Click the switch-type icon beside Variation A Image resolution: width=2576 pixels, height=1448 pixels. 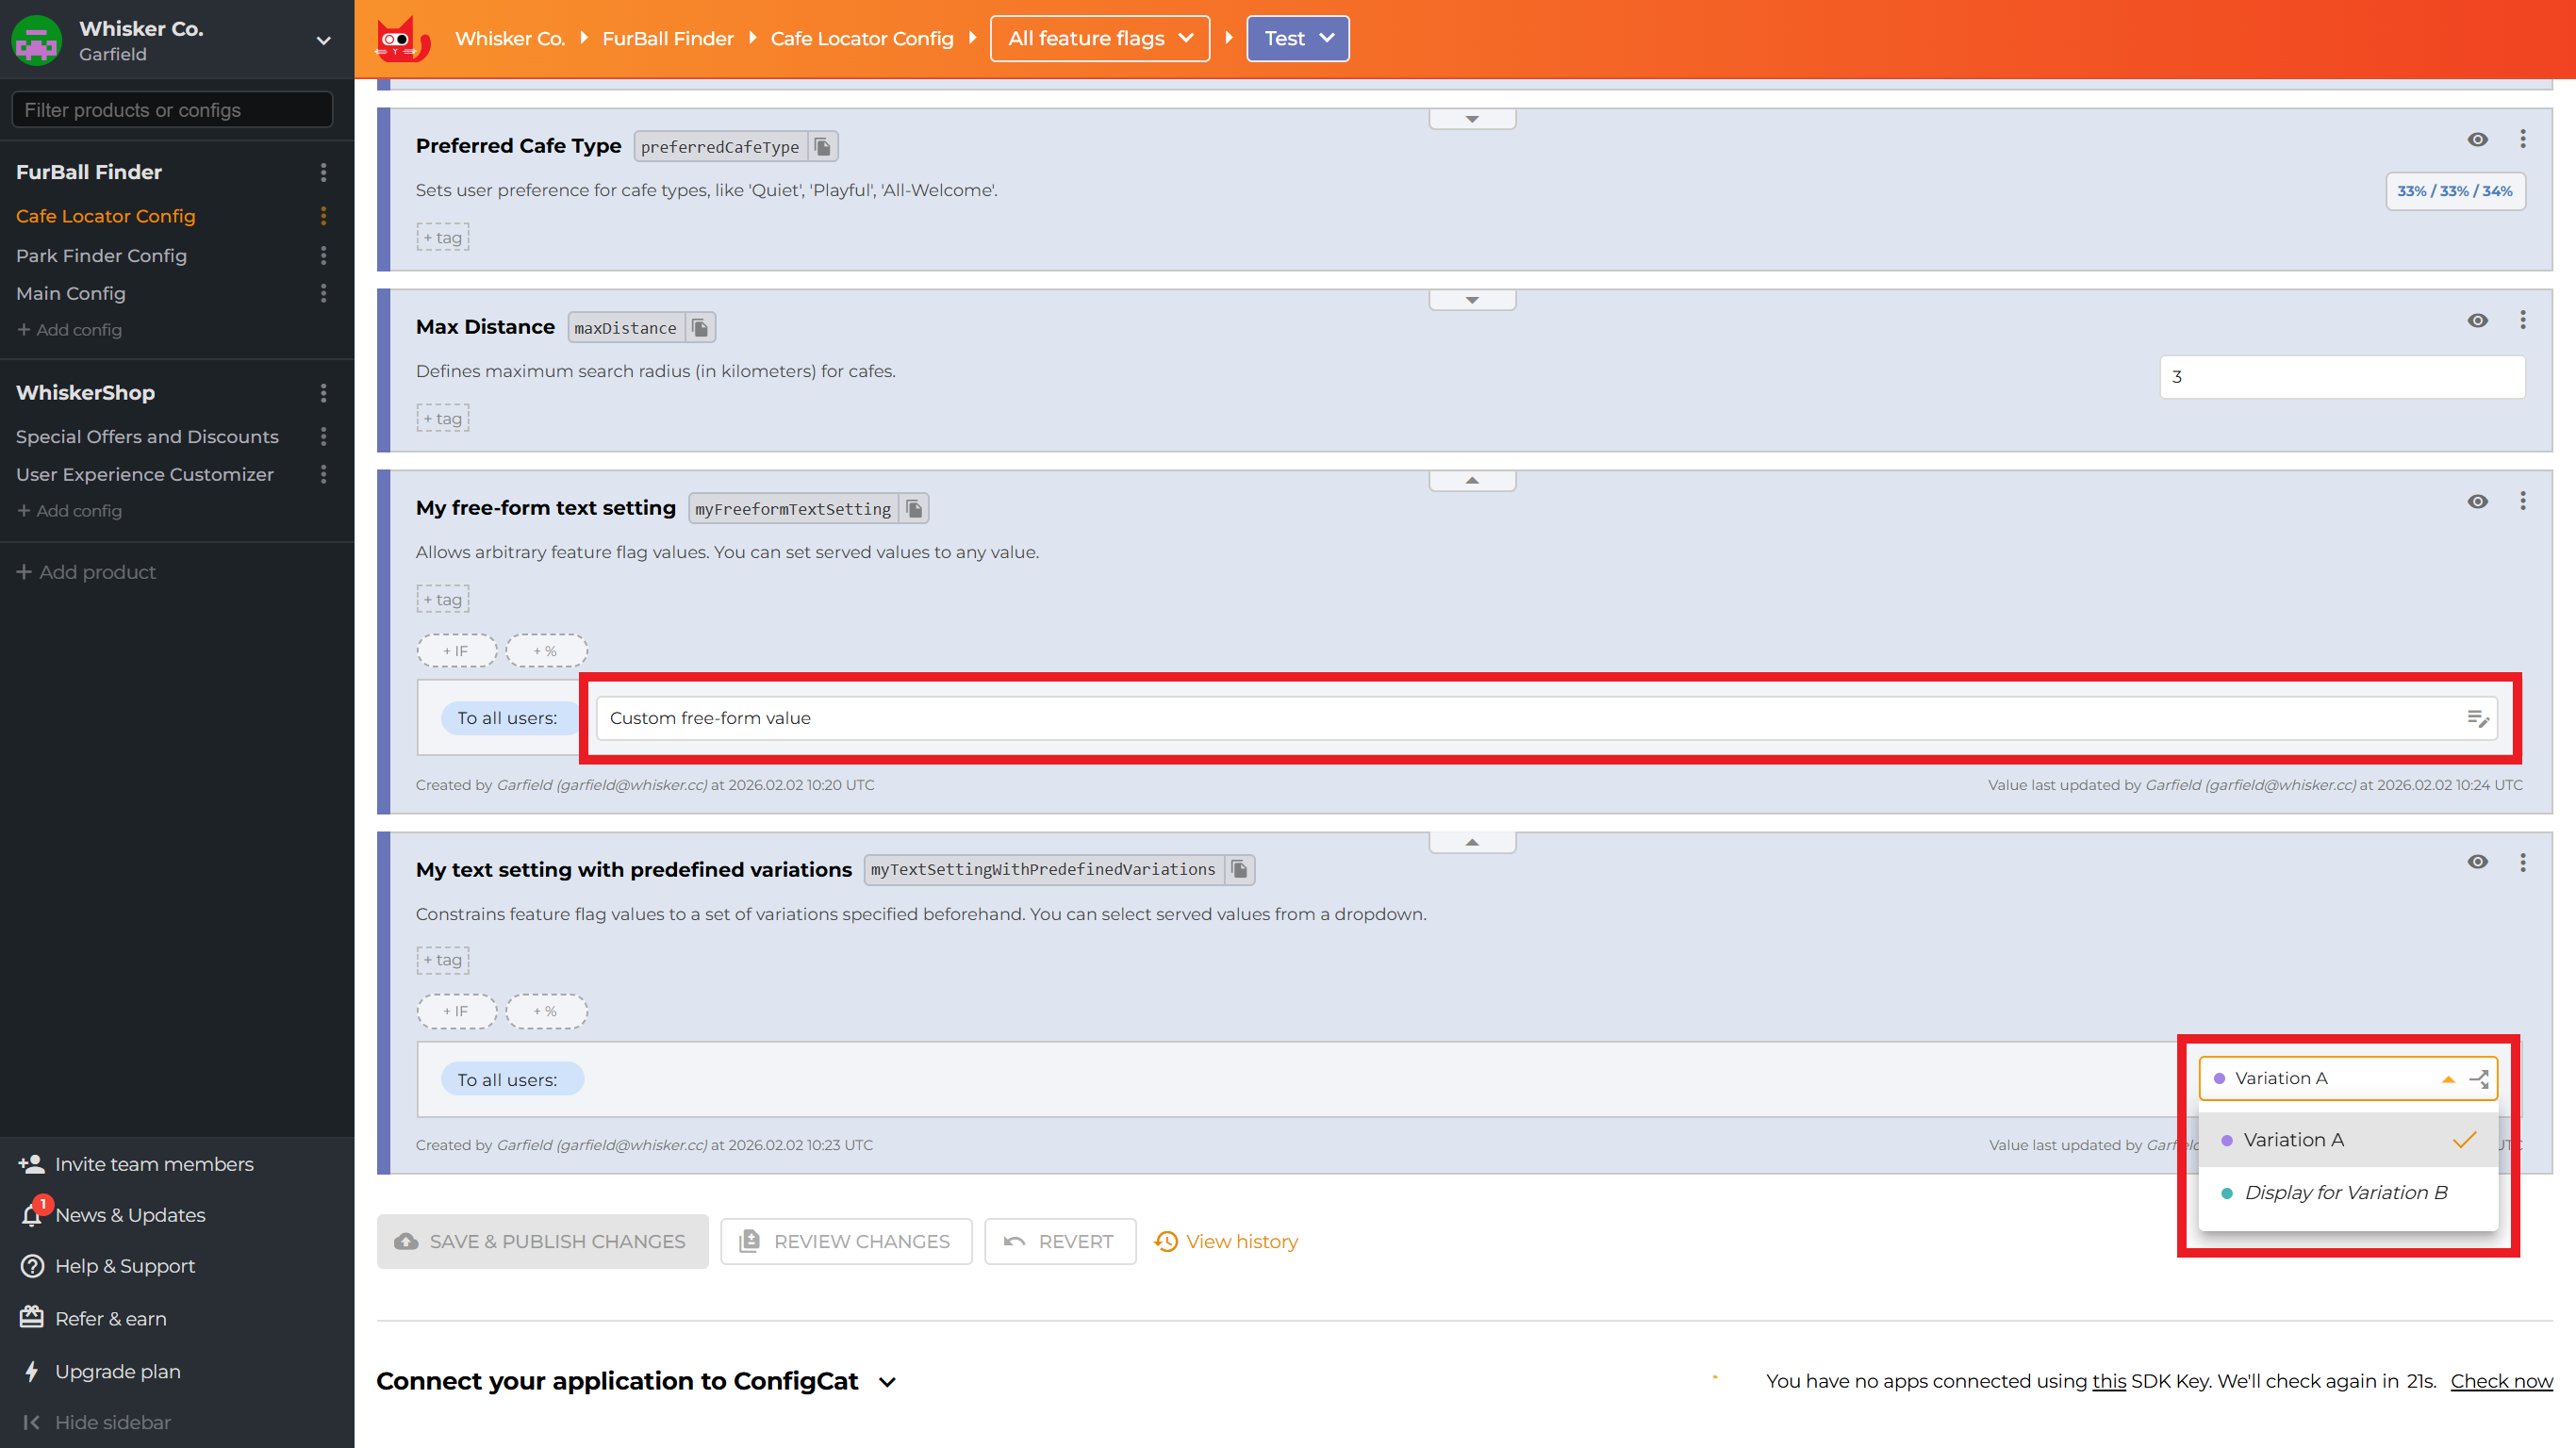[2479, 1078]
